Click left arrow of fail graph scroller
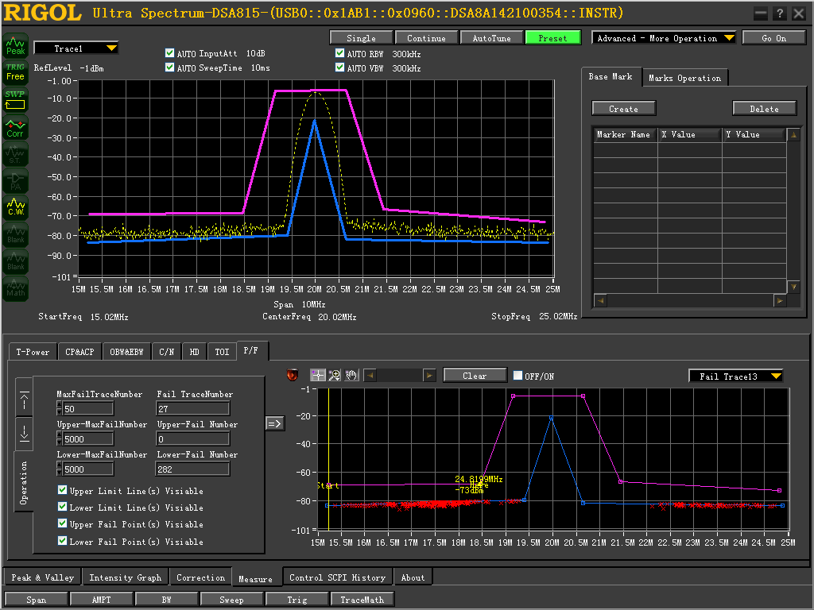 pos(370,375)
